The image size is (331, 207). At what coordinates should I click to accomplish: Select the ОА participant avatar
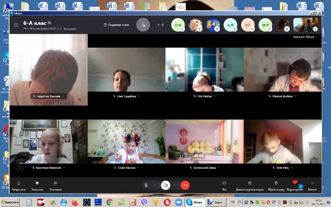[178, 24]
